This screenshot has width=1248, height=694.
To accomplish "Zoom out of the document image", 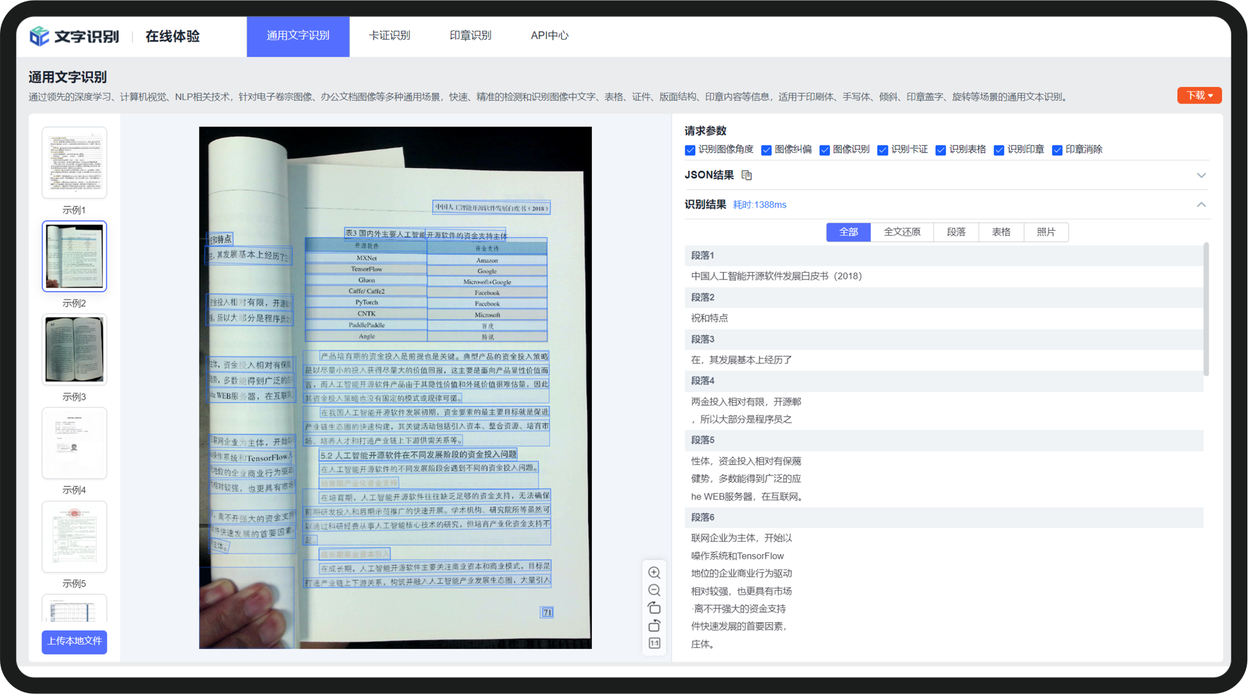I will click(x=654, y=590).
